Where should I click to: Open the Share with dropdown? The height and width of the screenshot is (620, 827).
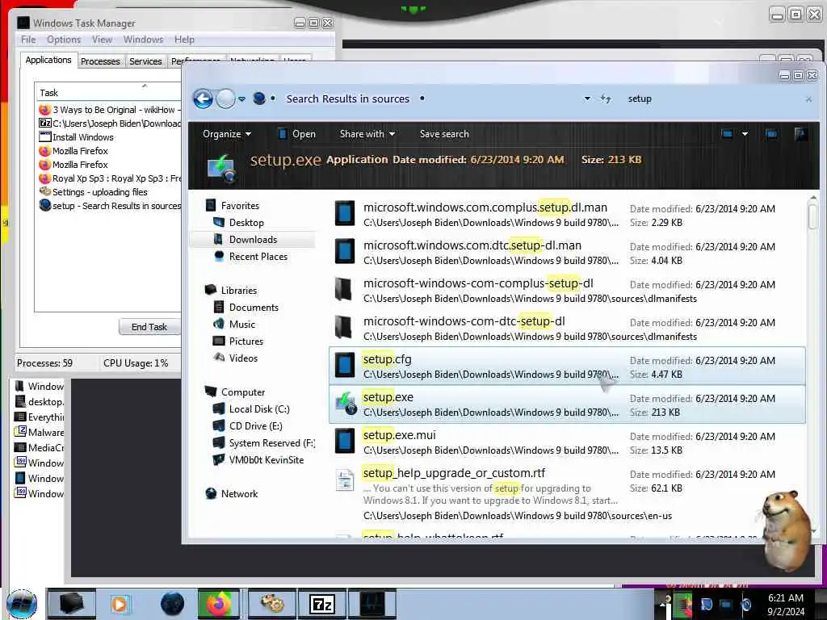pyautogui.click(x=367, y=134)
